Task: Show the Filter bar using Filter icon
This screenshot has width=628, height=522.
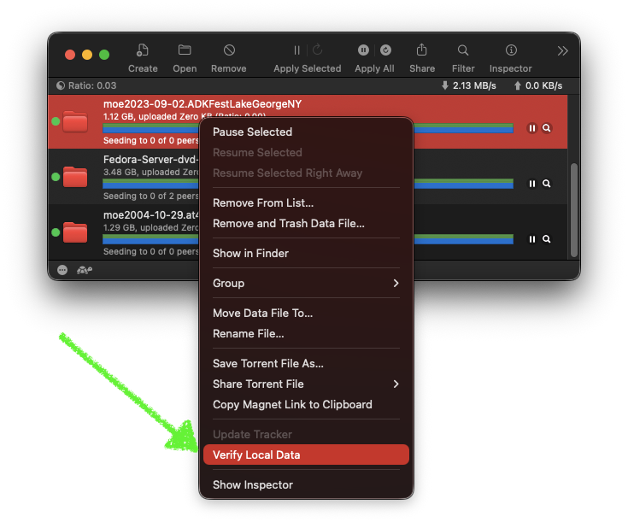Action: 463,51
